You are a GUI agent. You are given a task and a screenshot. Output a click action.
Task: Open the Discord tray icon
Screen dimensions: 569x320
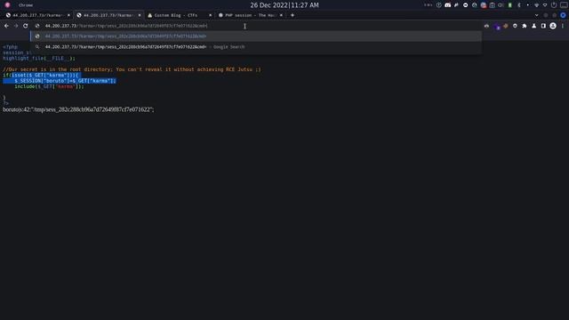click(448, 5)
